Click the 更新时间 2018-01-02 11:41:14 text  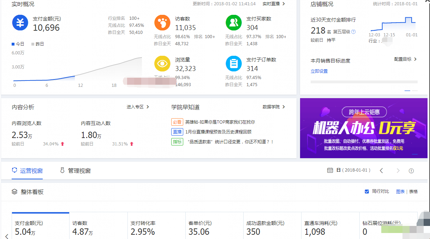[x=224, y=4]
